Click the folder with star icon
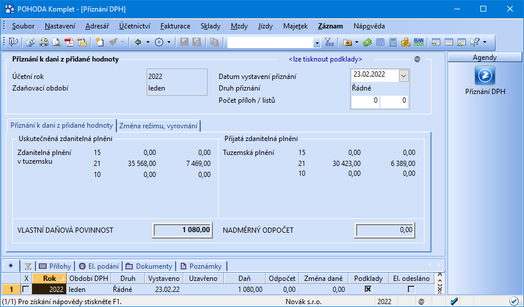This screenshot has width=524, height=307. (348, 42)
